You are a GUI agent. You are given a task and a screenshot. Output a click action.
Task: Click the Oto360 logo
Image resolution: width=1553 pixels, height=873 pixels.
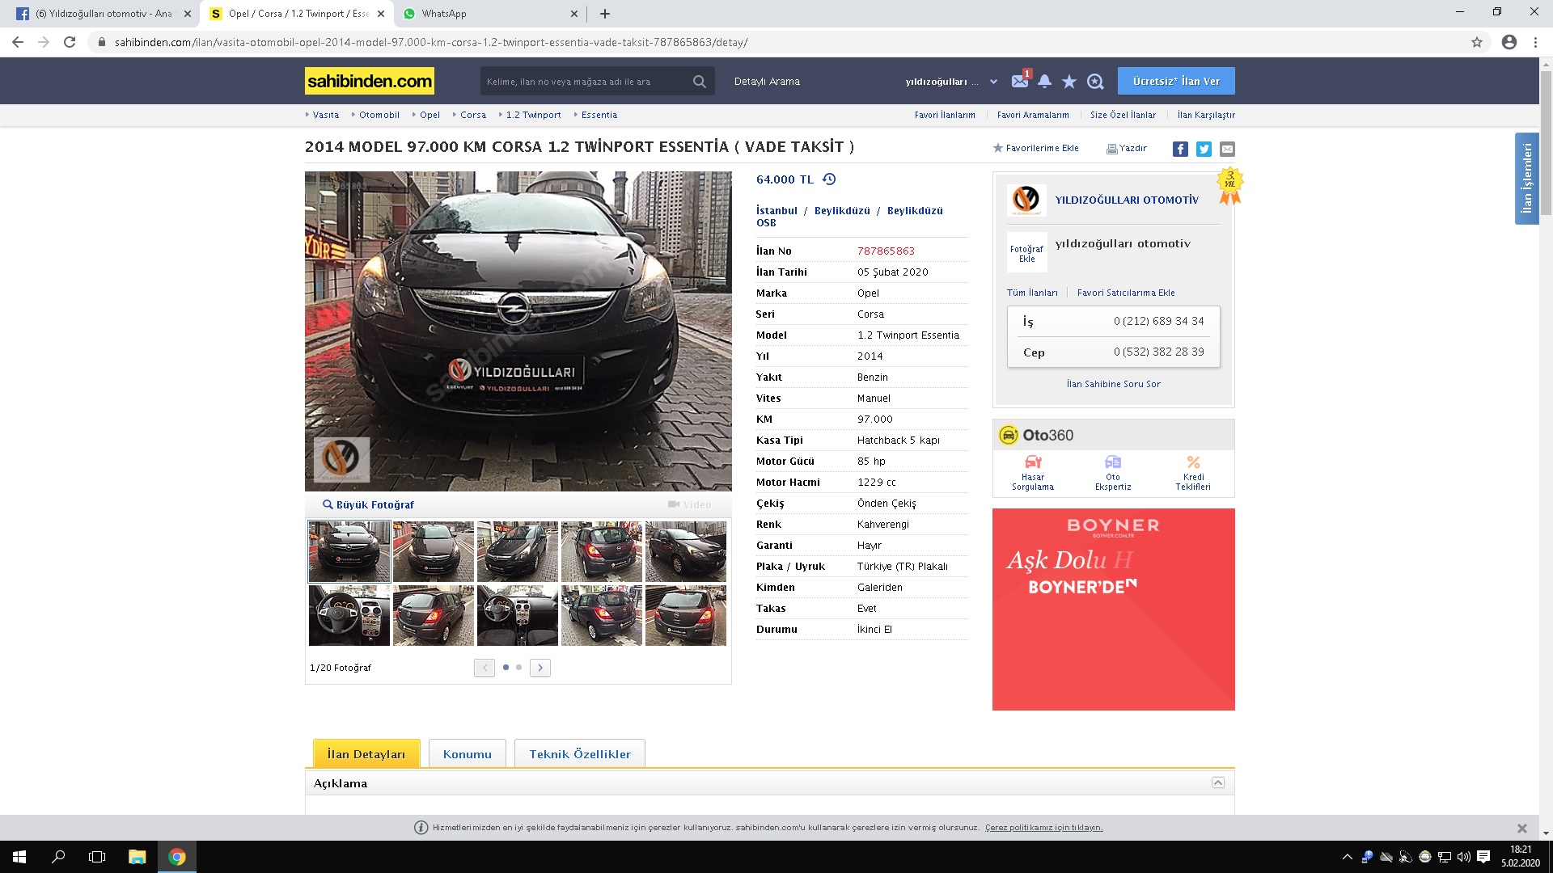[1036, 435]
